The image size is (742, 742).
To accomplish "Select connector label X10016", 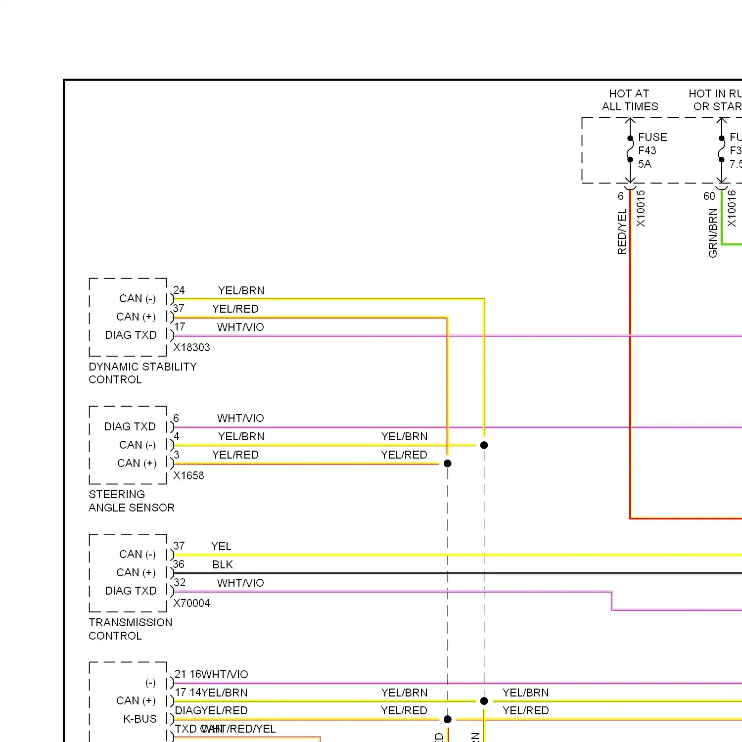I will (x=732, y=208).
